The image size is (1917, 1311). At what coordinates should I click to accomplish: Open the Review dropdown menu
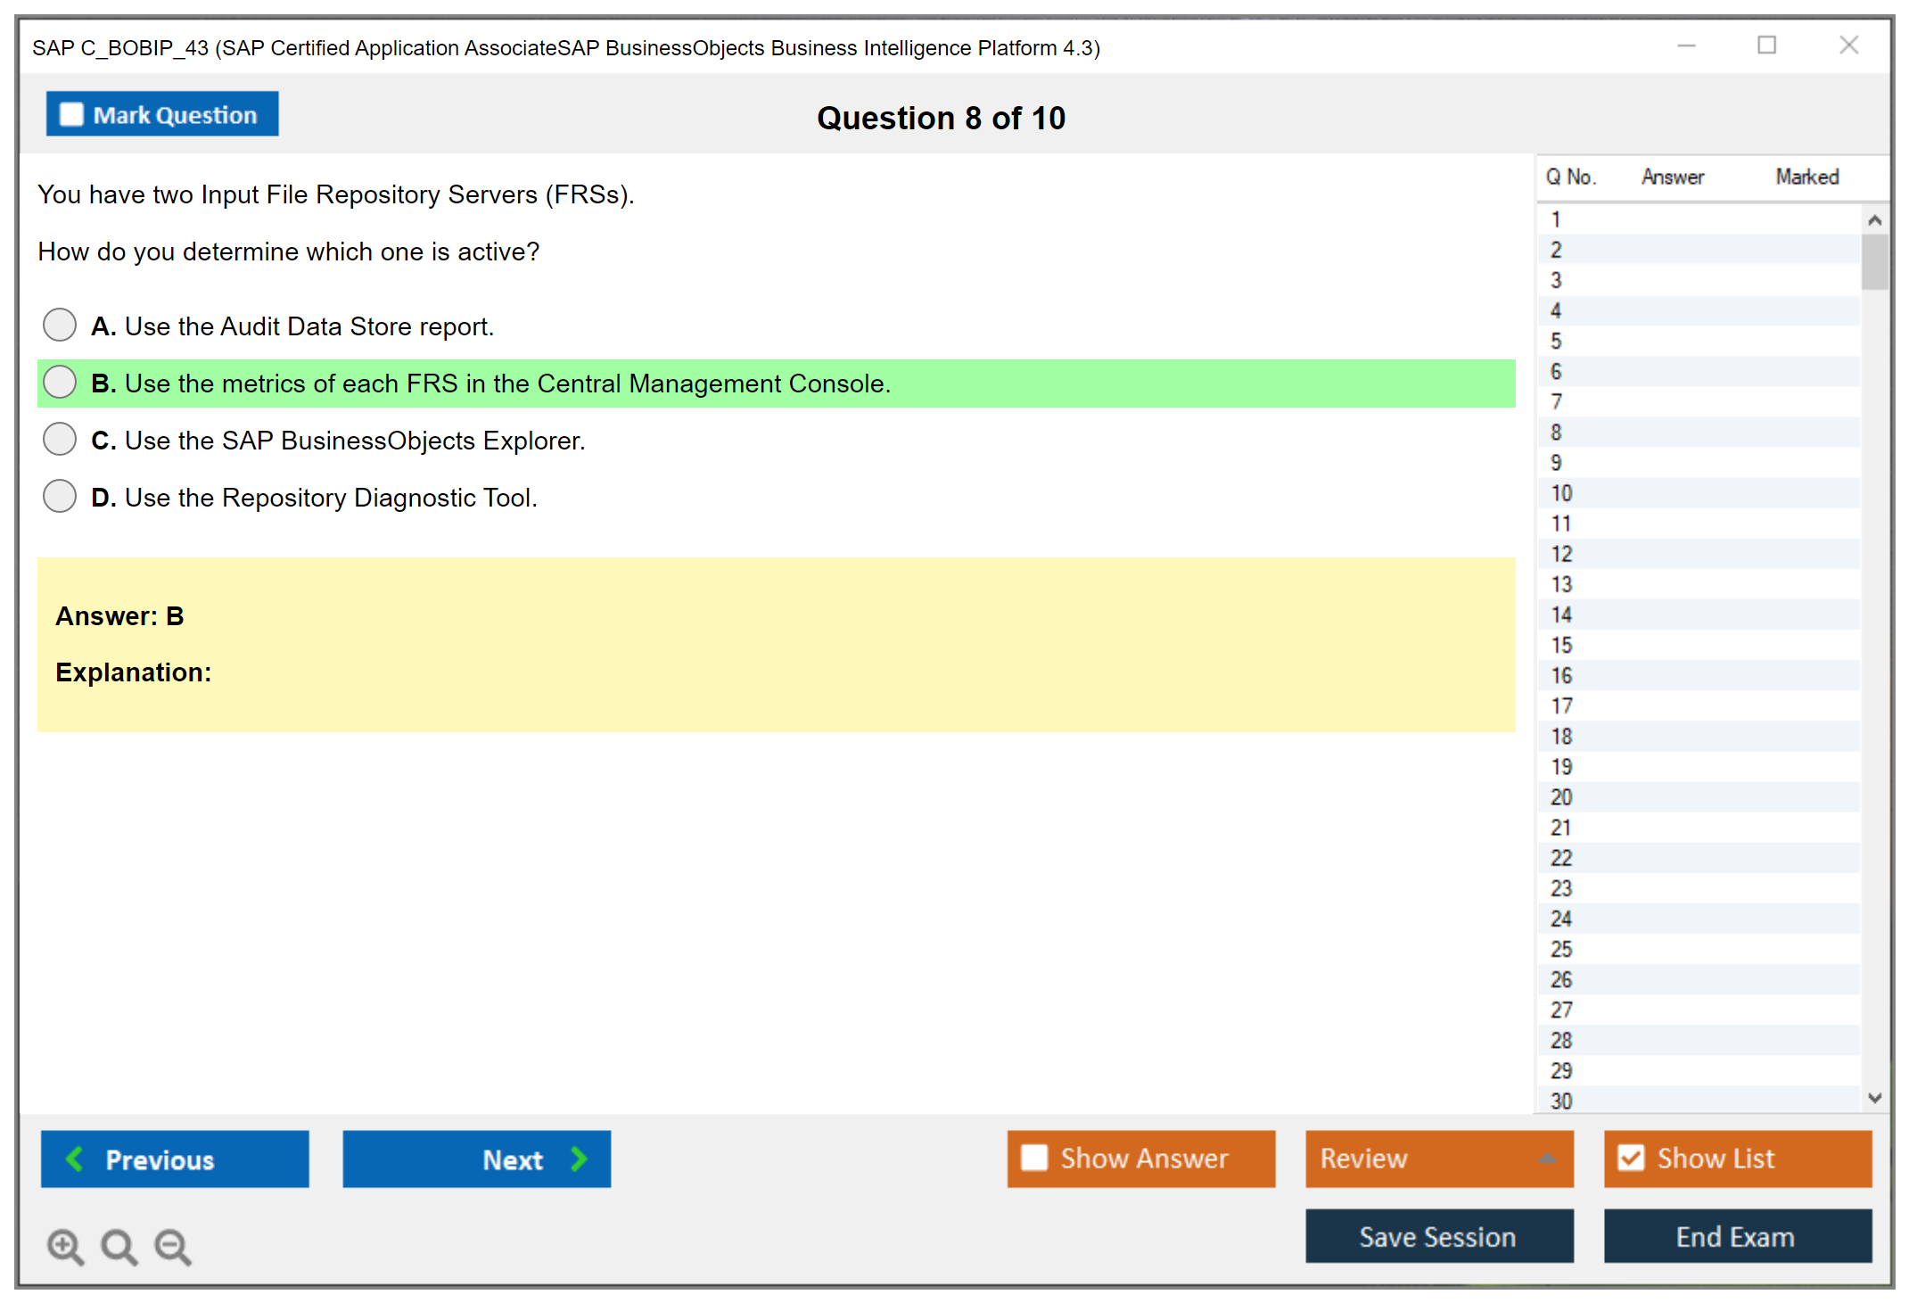point(1547,1158)
